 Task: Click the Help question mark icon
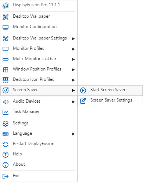click(6, 155)
